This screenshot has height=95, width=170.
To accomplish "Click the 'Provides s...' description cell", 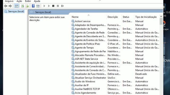I will [x=114, y=59].
